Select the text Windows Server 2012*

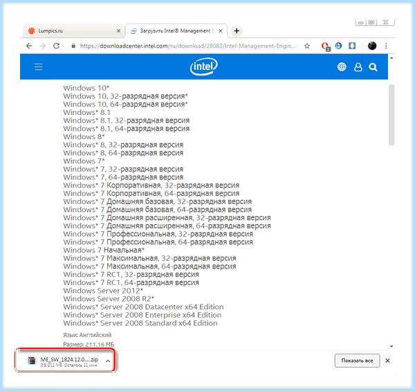coord(103,291)
